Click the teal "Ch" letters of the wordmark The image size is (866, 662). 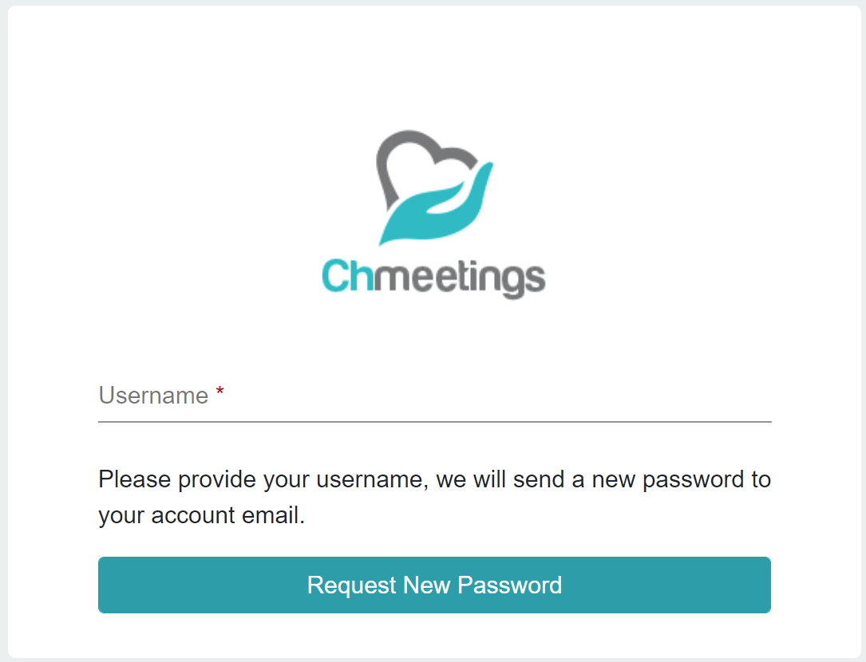(347, 275)
